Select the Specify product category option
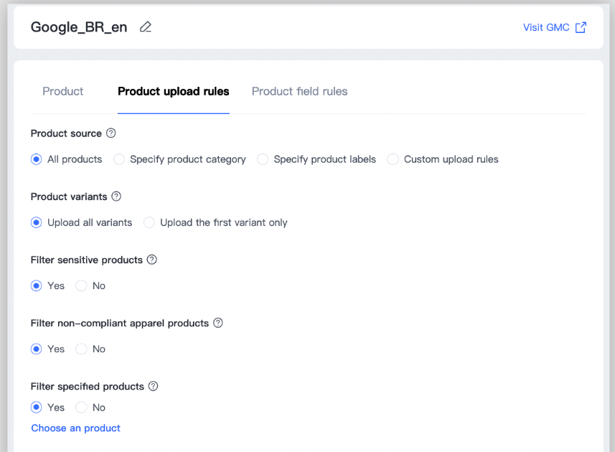 pos(119,159)
